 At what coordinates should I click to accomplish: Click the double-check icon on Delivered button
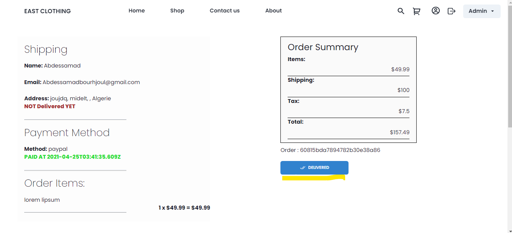(302, 168)
